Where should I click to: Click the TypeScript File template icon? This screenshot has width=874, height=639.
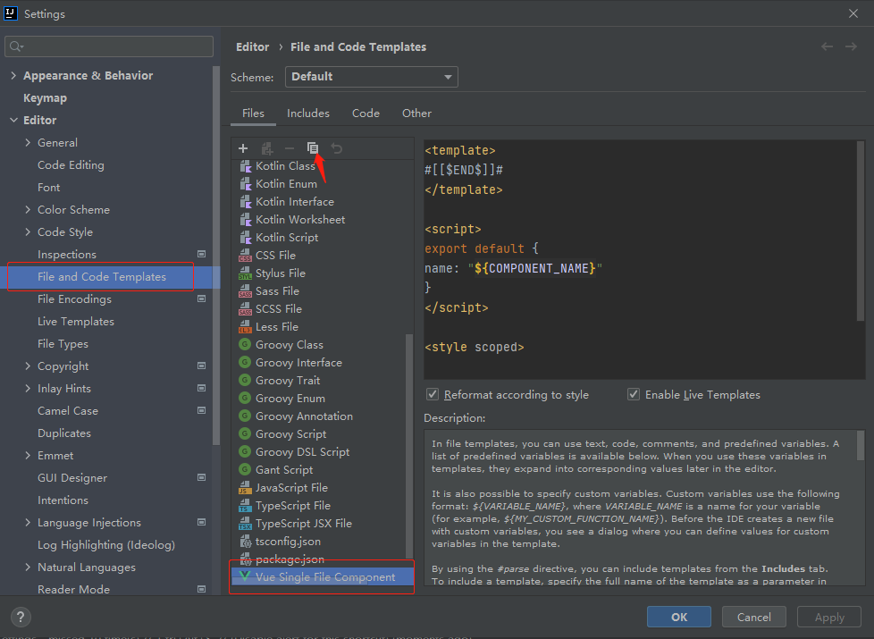tap(245, 506)
